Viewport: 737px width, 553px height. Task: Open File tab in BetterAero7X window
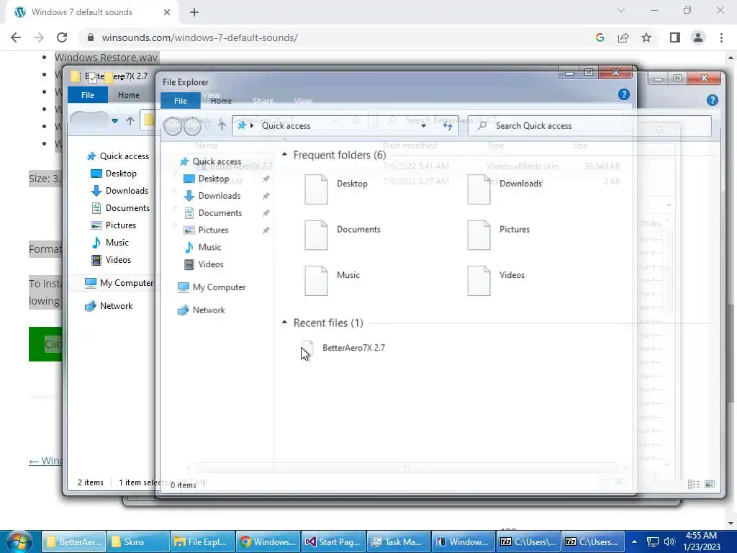coord(88,95)
